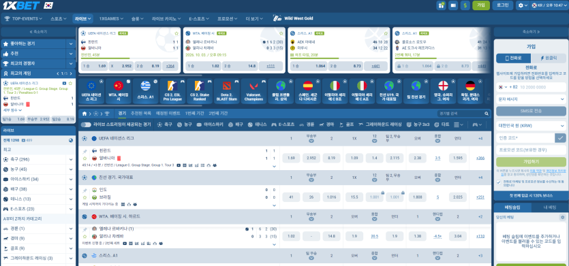Filter by 아이스하키 in the sports bar
Screen dimensions: 569x266
click(210, 124)
